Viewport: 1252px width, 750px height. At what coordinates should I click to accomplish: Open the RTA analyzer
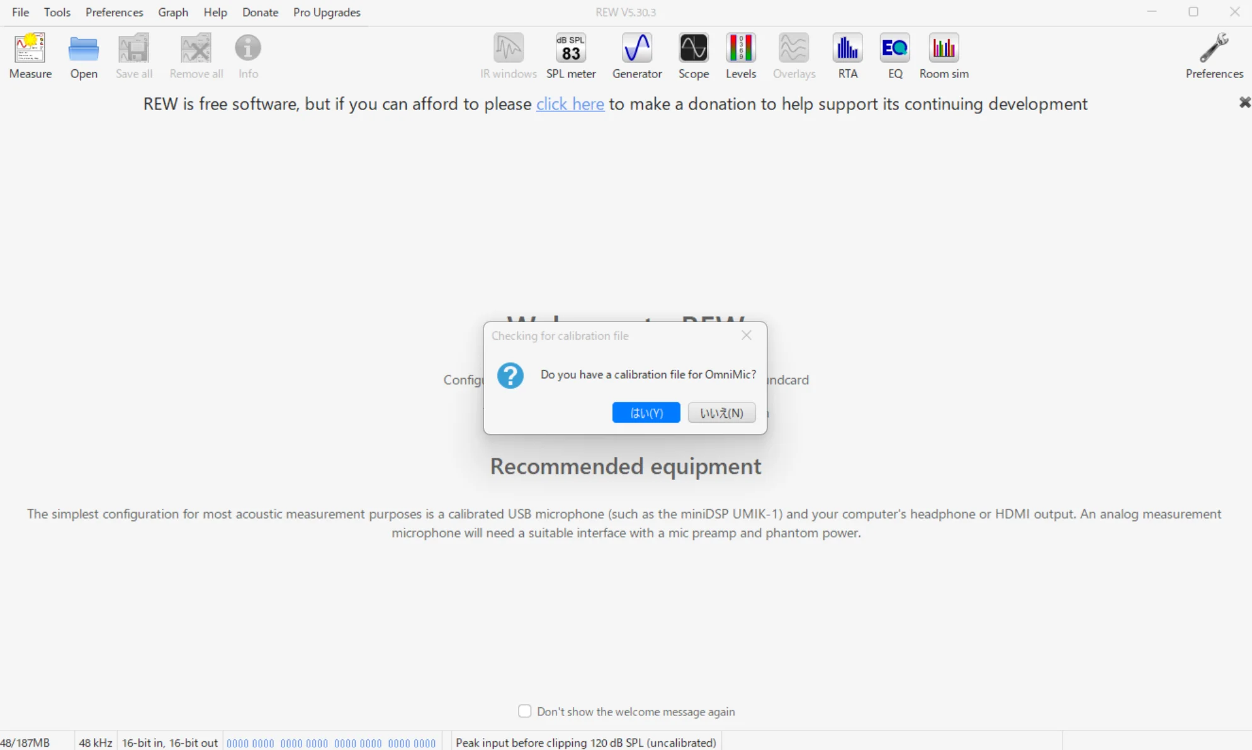pos(847,55)
